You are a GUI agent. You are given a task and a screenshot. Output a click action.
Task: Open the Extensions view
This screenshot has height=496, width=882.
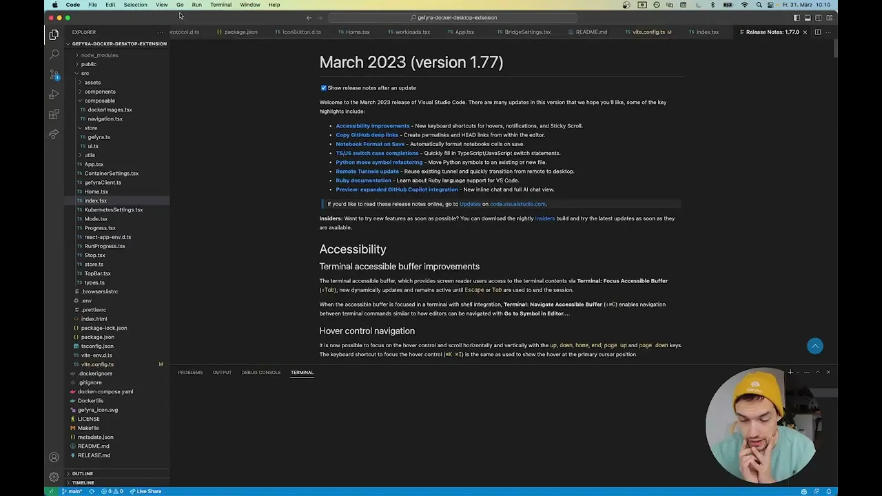(54, 114)
